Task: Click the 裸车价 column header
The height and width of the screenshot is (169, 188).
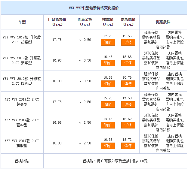Action: tap(108, 22)
